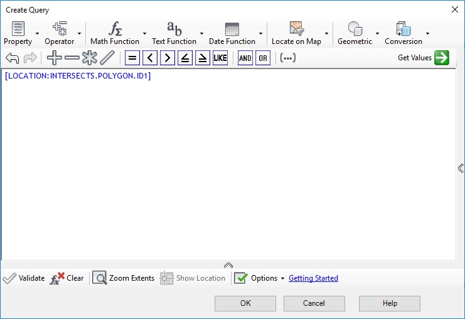Click the Property icon
465x319 pixels.
18,29
